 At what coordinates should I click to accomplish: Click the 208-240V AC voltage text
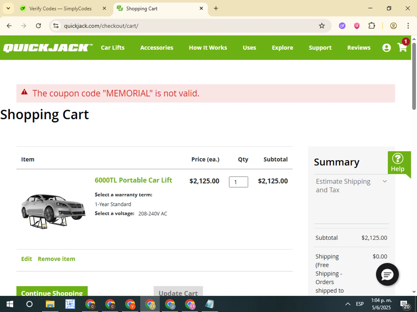coord(153,214)
